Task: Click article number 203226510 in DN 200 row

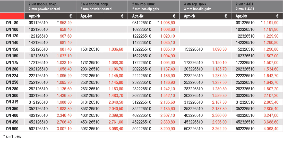Action: [x=193, y=69]
